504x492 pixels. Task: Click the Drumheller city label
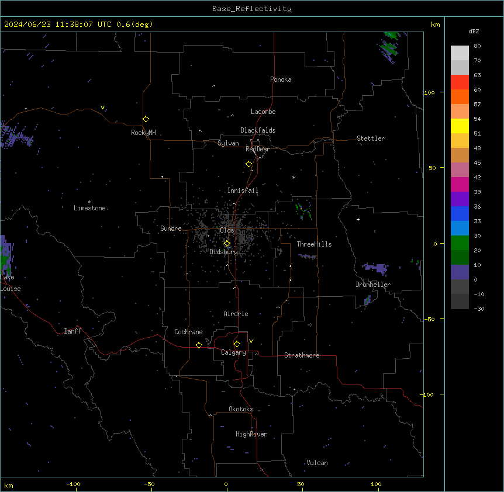[x=373, y=285]
